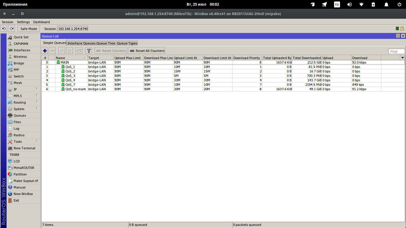Image resolution: width=406 pixels, height=228 pixels.
Task: Click the checkmark Enable icon in toolbar
Action: (62, 51)
